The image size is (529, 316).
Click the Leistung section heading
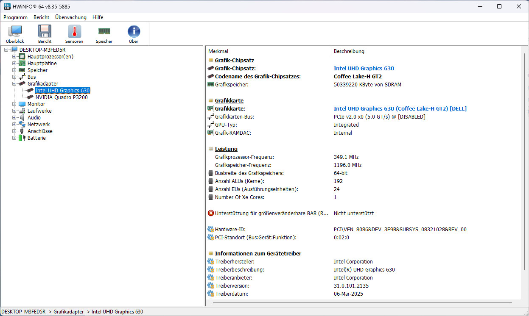click(x=226, y=149)
